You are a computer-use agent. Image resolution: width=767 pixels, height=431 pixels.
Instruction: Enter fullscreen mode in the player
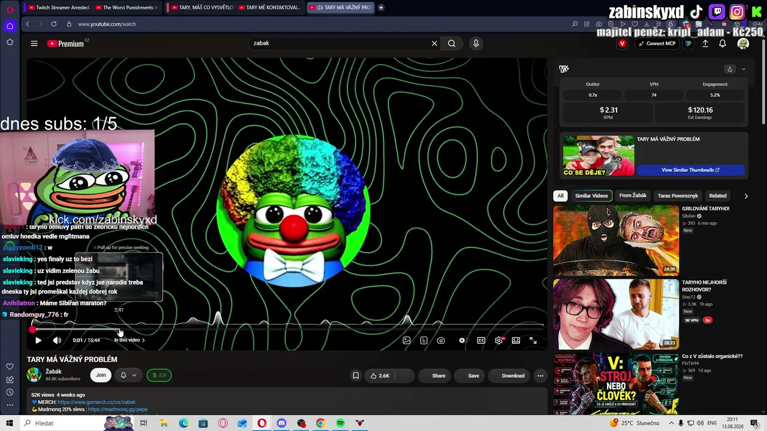tap(533, 340)
